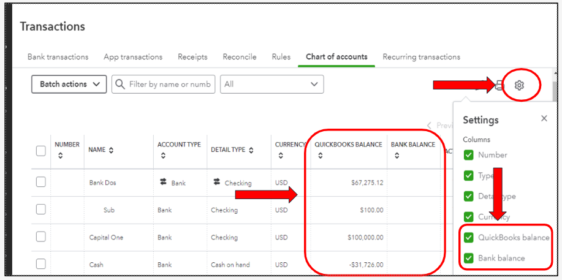Sort by the Name column arrows

111,150
